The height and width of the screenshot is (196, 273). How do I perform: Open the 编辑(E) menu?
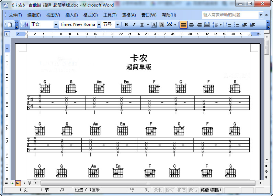(34, 15)
